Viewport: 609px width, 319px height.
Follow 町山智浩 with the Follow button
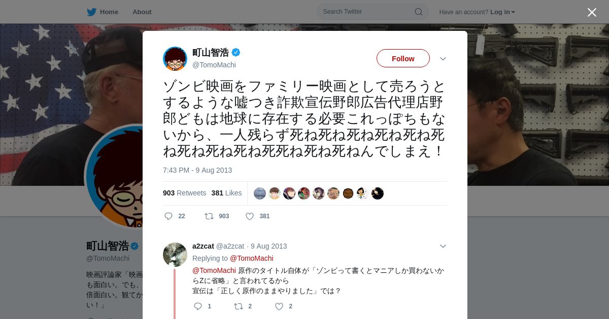point(403,58)
